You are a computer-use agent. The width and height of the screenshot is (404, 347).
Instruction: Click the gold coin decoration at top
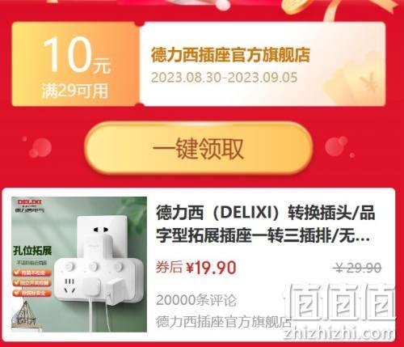[298, 6]
